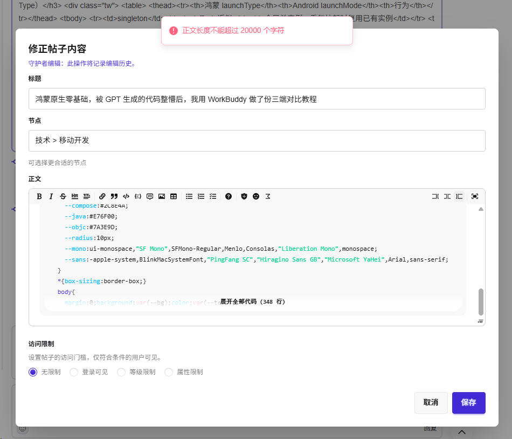Click the --java:#E76F00; code line
This screenshot has height=439, width=512.
point(91,217)
